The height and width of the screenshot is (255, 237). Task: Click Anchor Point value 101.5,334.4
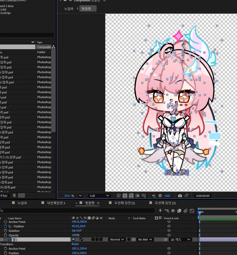click(x=79, y=249)
